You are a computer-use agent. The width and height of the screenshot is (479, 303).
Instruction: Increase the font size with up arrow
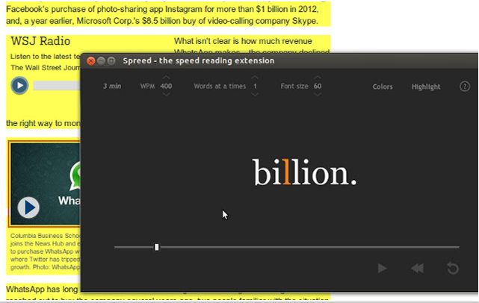[318, 78]
